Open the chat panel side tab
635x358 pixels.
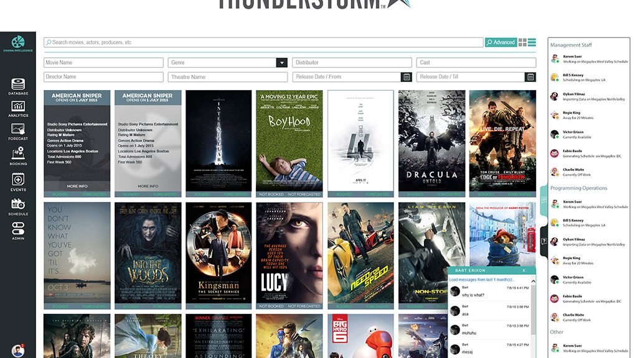pyautogui.click(x=543, y=200)
